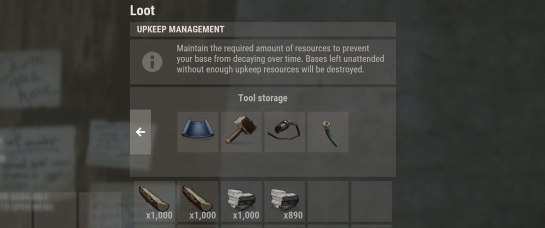Click blurred paper note in upper-left background
The height and width of the screenshot is (228, 545).
[x=31, y=79]
